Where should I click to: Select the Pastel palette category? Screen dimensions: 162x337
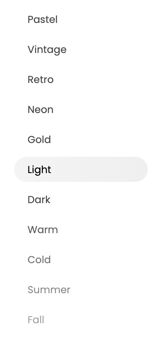tap(81, 20)
